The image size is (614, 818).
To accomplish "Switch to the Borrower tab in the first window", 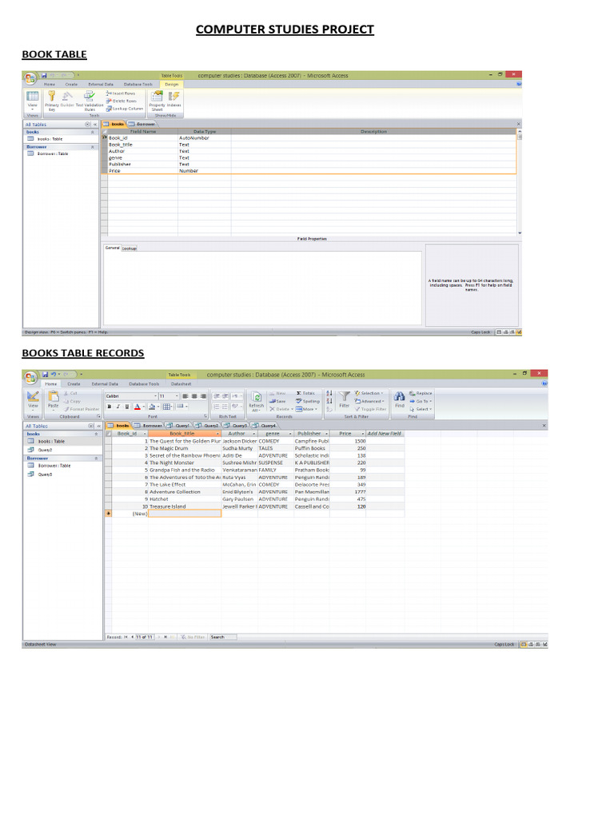I will (142, 124).
